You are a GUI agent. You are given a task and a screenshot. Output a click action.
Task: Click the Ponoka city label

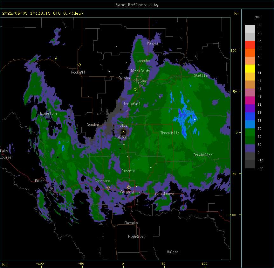click(x=153, y=43)
